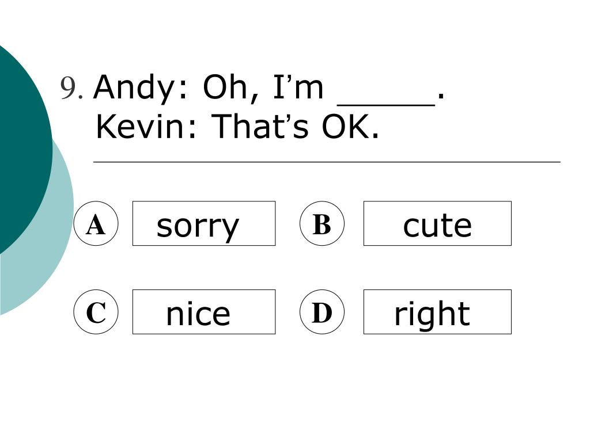Select the circled letter A option

[x=96, y=223]
